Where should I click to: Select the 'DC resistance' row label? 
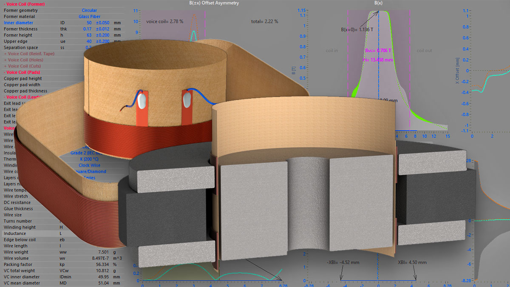[18, 203]
